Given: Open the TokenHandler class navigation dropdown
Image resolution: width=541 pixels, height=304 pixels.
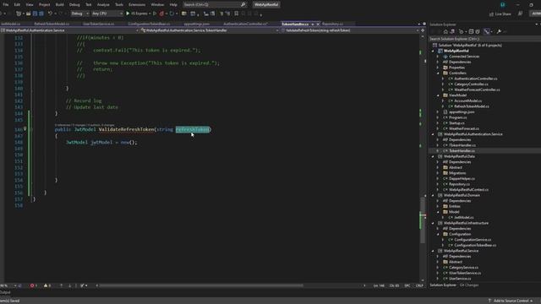Looking at the screenshot, I should point(210,30).
